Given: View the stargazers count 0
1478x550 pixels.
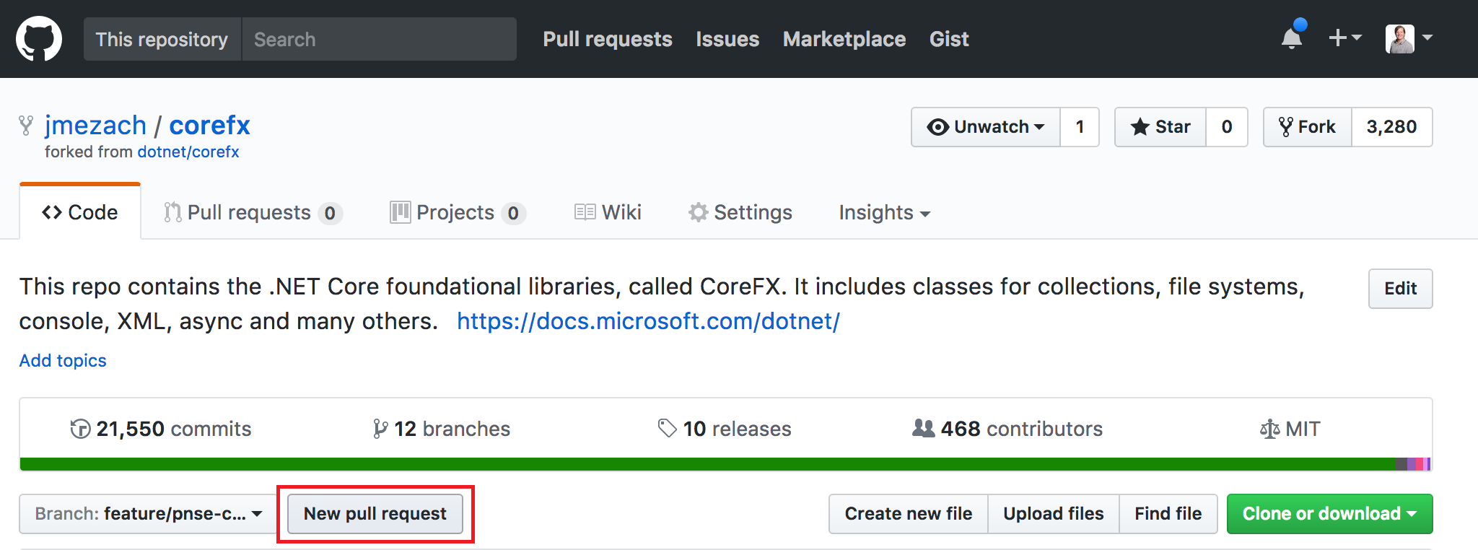Looking at the screenshot, I should [1227, 127].
